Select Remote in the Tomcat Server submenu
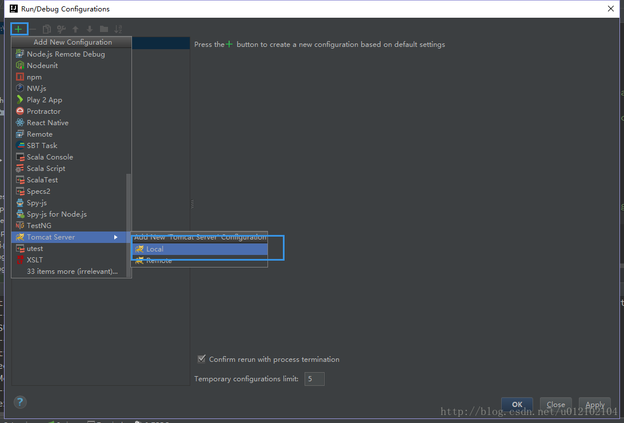624x423 pixels. point(199,261)
